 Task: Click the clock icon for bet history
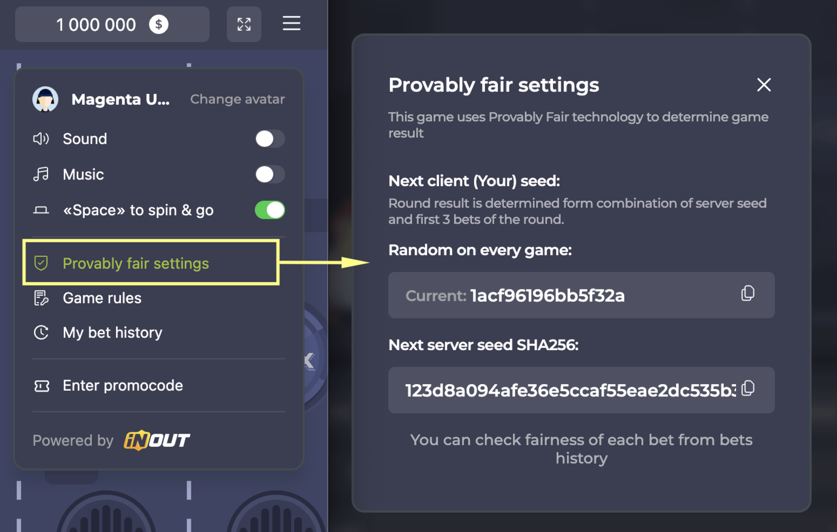tap(41, 333)
